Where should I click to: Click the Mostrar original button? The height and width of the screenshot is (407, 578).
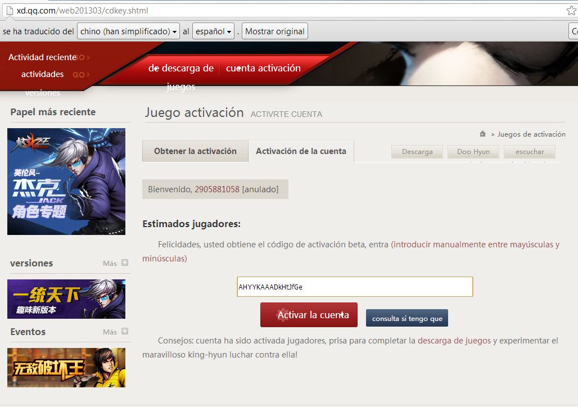[x=275, y=31]
